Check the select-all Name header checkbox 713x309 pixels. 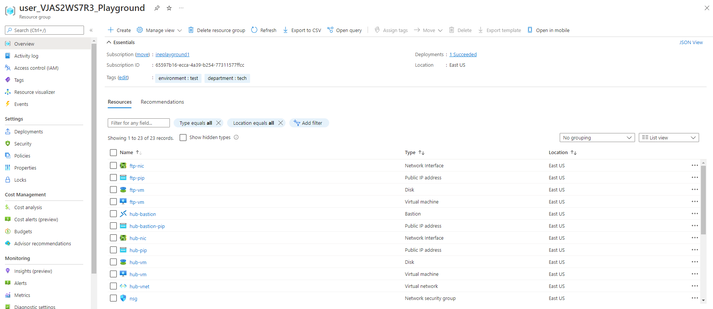[113, 153]
